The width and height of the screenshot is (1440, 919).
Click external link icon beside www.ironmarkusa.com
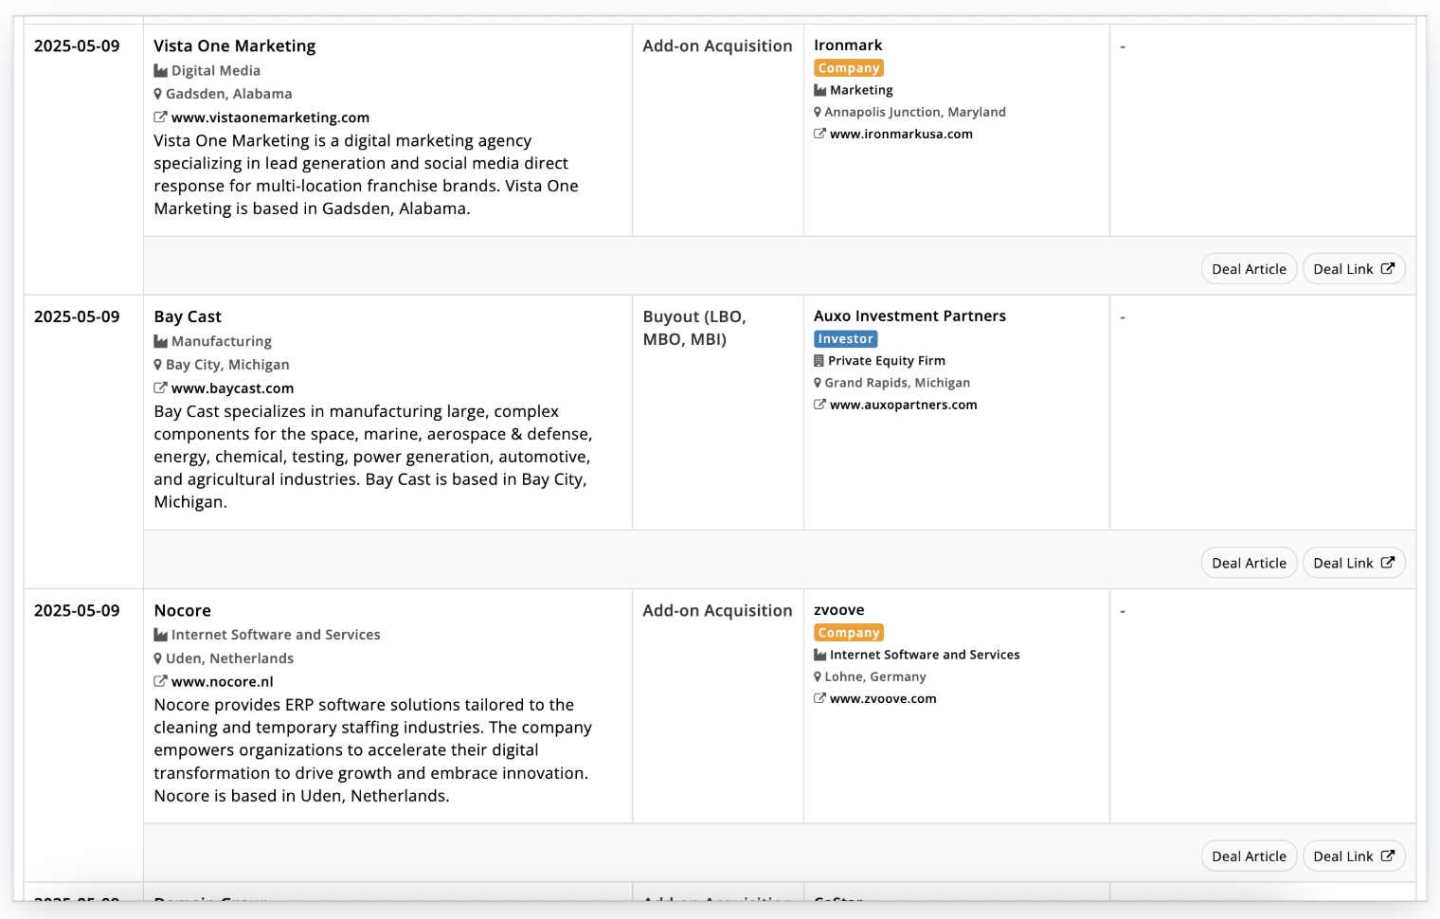(819, 134)
